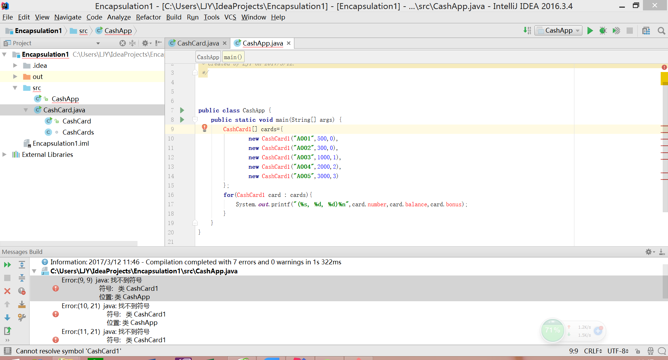Click main() breadcrumb in editor
This screenshot has height=360, width=668.
point(233,57)
